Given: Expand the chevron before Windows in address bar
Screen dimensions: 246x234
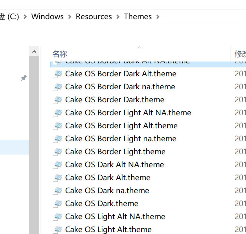Looking at the screenshot, I should click(x=25, y=17).
